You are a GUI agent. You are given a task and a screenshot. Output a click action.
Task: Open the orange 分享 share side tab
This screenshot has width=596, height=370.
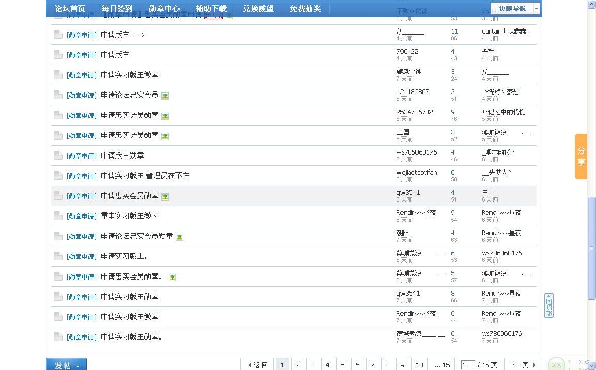click(x=581, y=157)
